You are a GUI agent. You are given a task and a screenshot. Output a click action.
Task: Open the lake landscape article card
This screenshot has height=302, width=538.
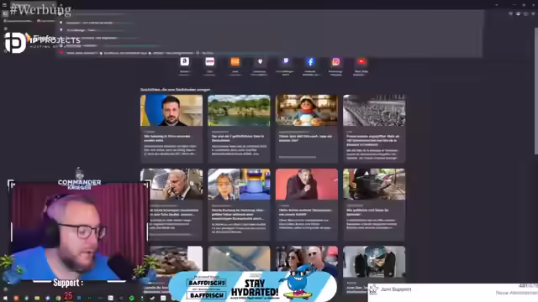pos(239,128)
